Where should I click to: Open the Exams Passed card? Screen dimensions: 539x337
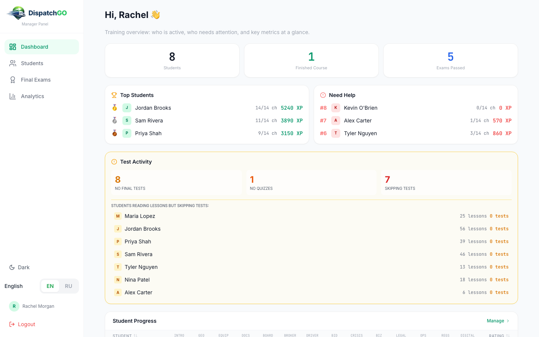451,61
